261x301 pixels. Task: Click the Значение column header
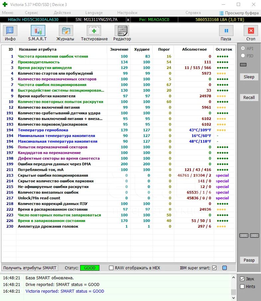(119, 49)
